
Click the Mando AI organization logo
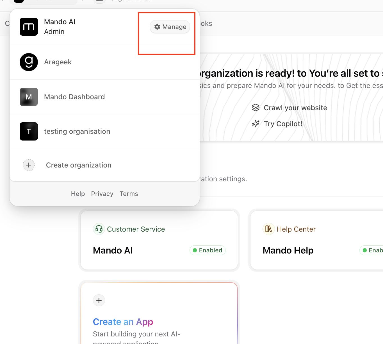pyautogui.click(x=29, y=27)
